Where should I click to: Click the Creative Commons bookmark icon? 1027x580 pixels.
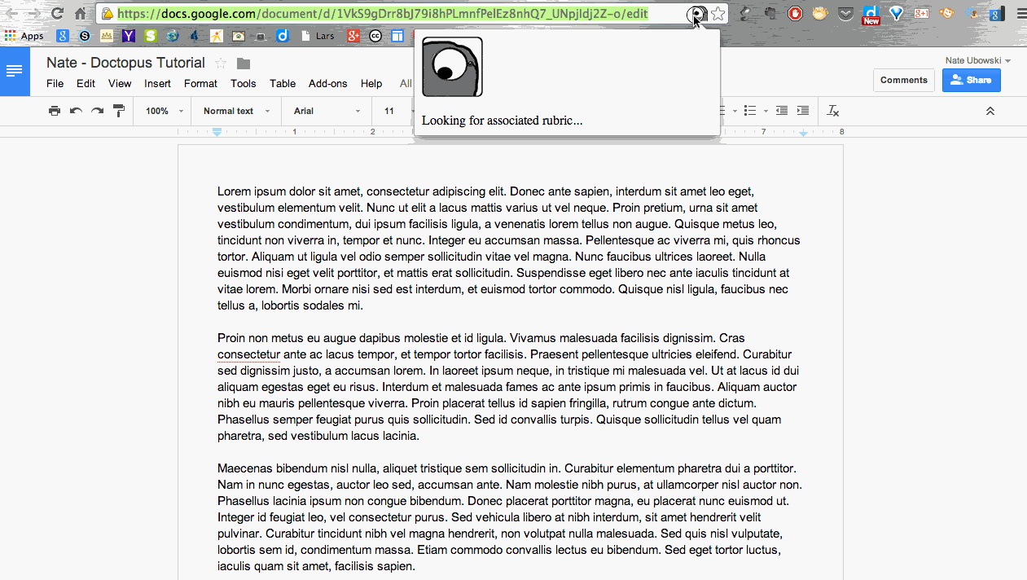375,36
